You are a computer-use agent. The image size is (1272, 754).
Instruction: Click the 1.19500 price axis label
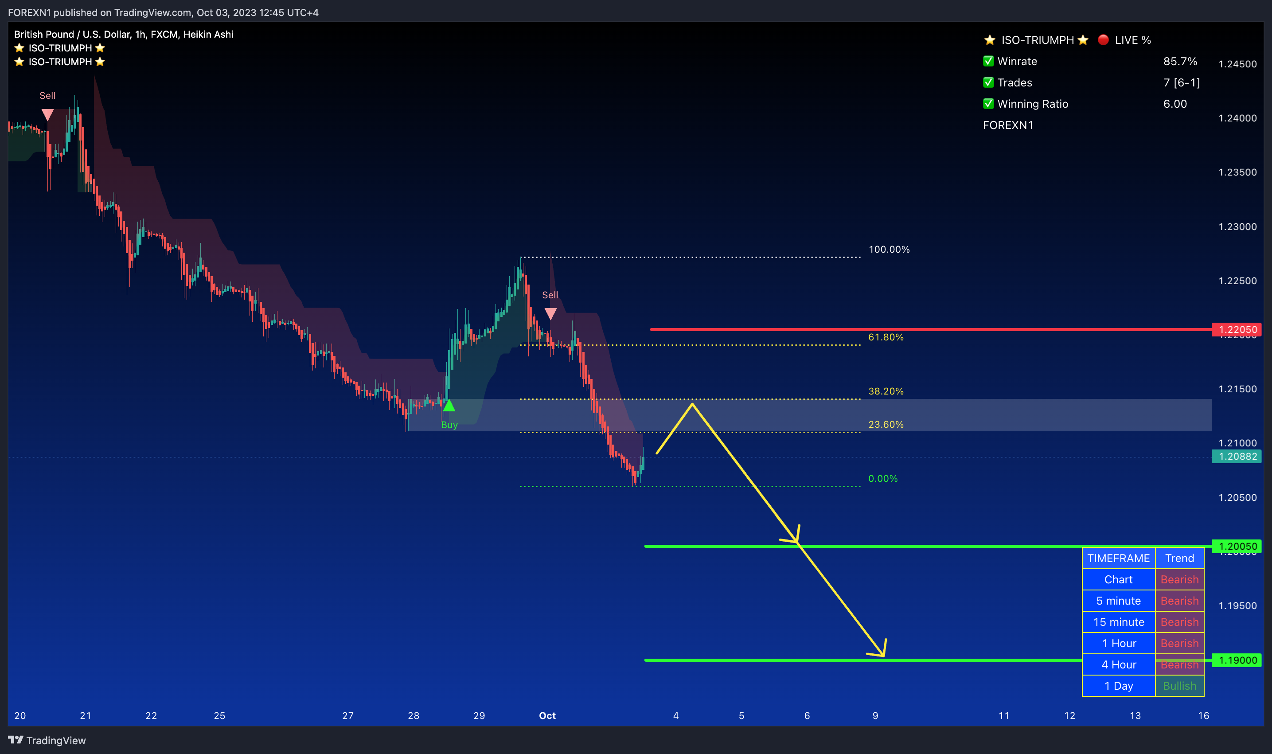[1237, 606]
